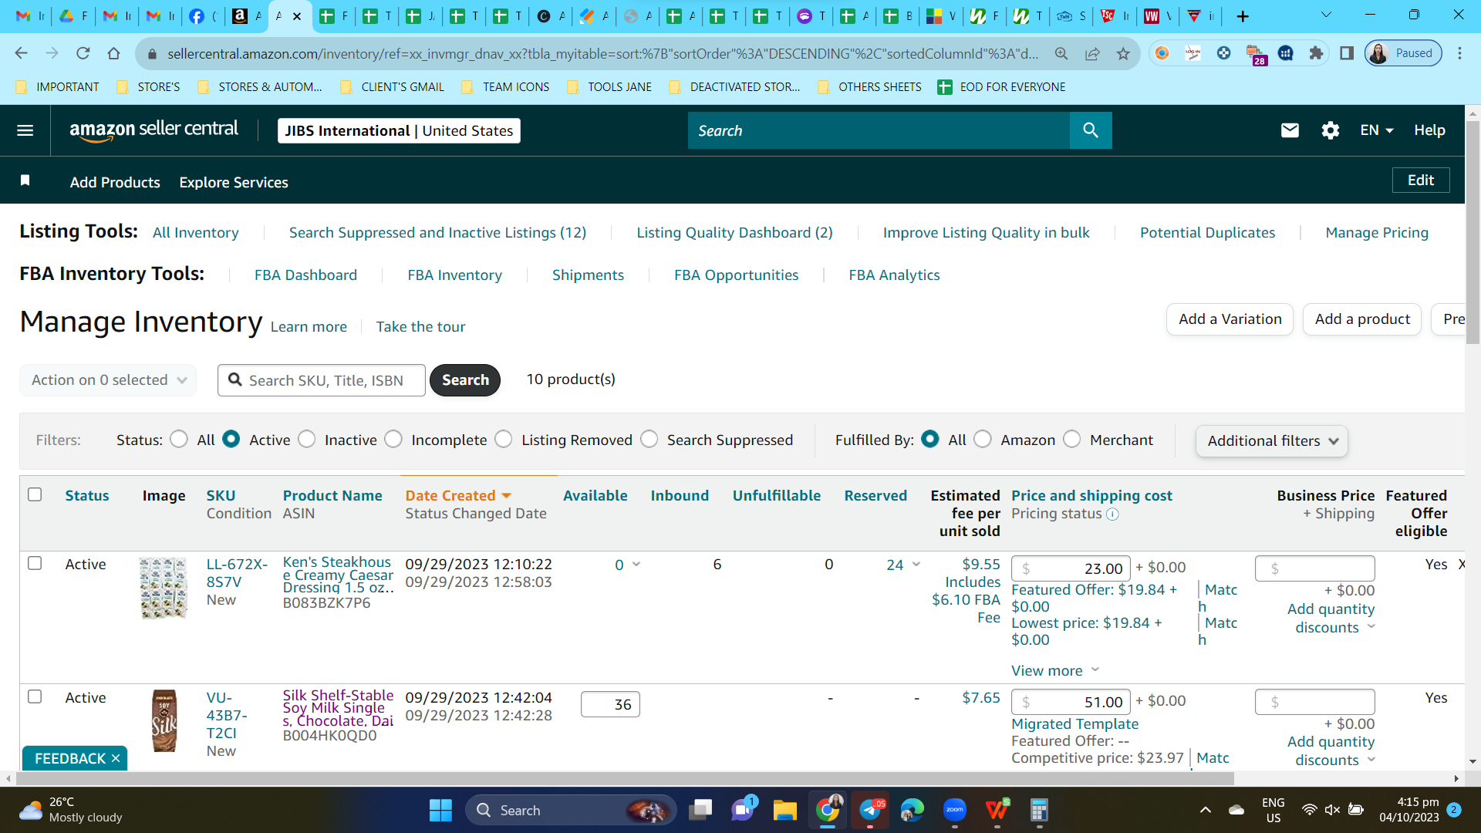Expand the Available quantity chevron for Ken's Steakhouse
1481x833 pixels.
[636, 565]
